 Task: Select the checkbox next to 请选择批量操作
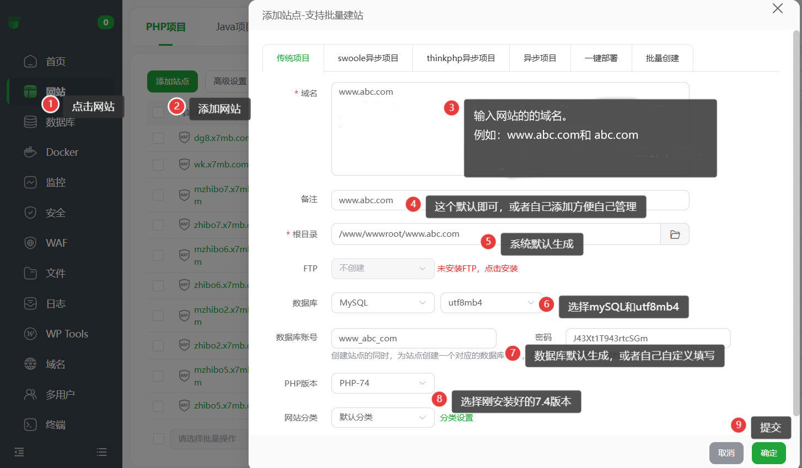(x=159, y=438)
